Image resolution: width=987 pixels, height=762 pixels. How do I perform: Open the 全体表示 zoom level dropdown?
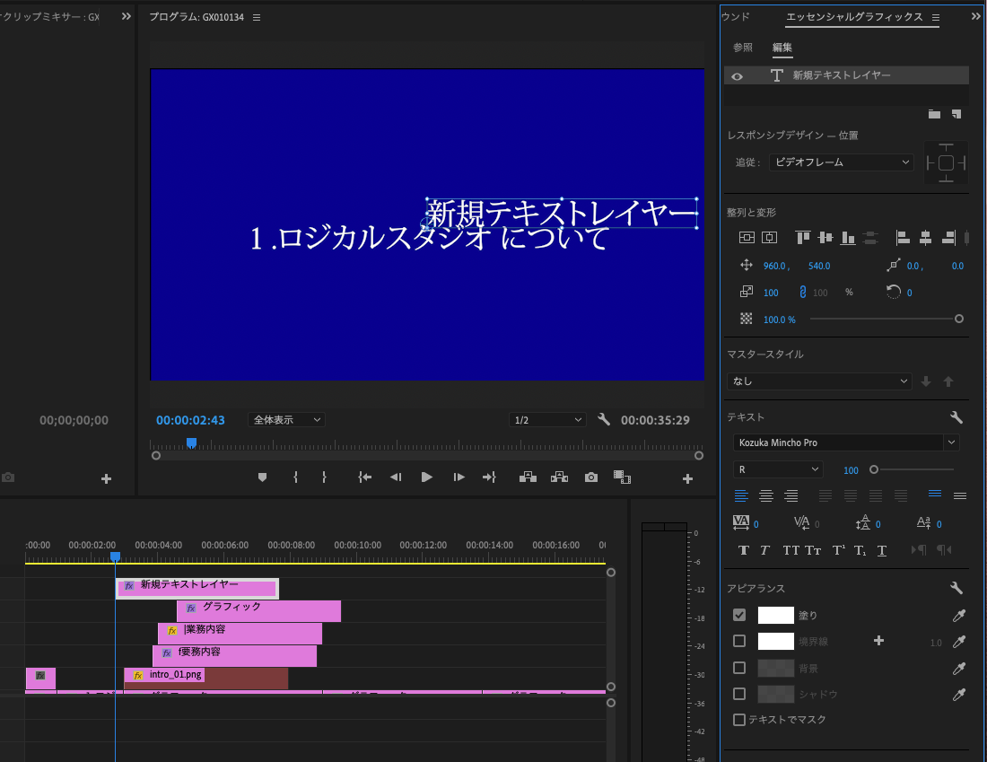(x=286, y=419)
